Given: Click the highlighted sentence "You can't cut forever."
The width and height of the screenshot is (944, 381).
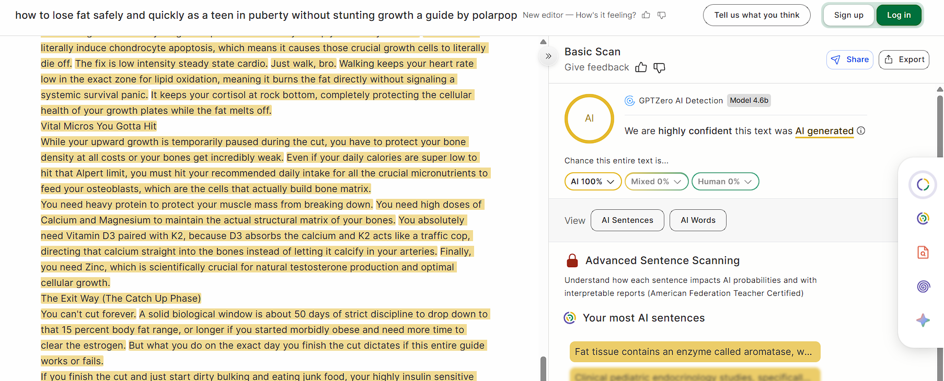Looking at the screenshot, I should pyautogui.click(x=88, y=314).
